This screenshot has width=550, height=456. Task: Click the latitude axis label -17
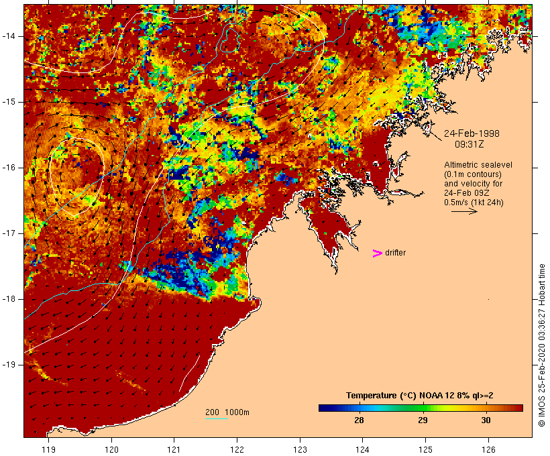click(9, 233)
